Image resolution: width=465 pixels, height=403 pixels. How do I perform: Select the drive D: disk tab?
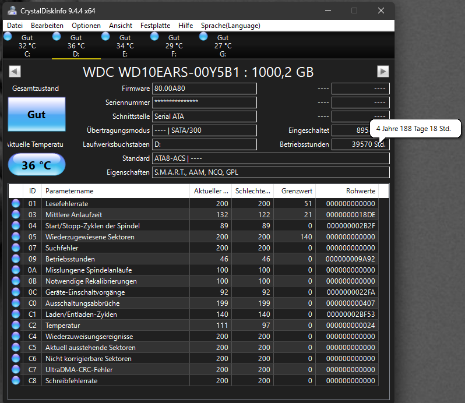(x=76, y=45)
